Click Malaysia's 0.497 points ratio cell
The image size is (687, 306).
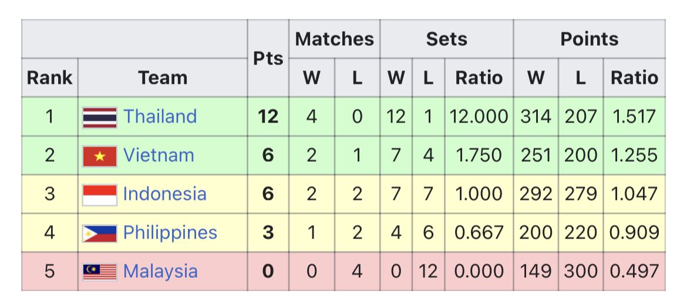pos(634,271)
